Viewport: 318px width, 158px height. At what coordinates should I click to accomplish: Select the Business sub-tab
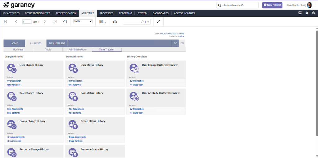pyautogui.click(x=18, y=49)
